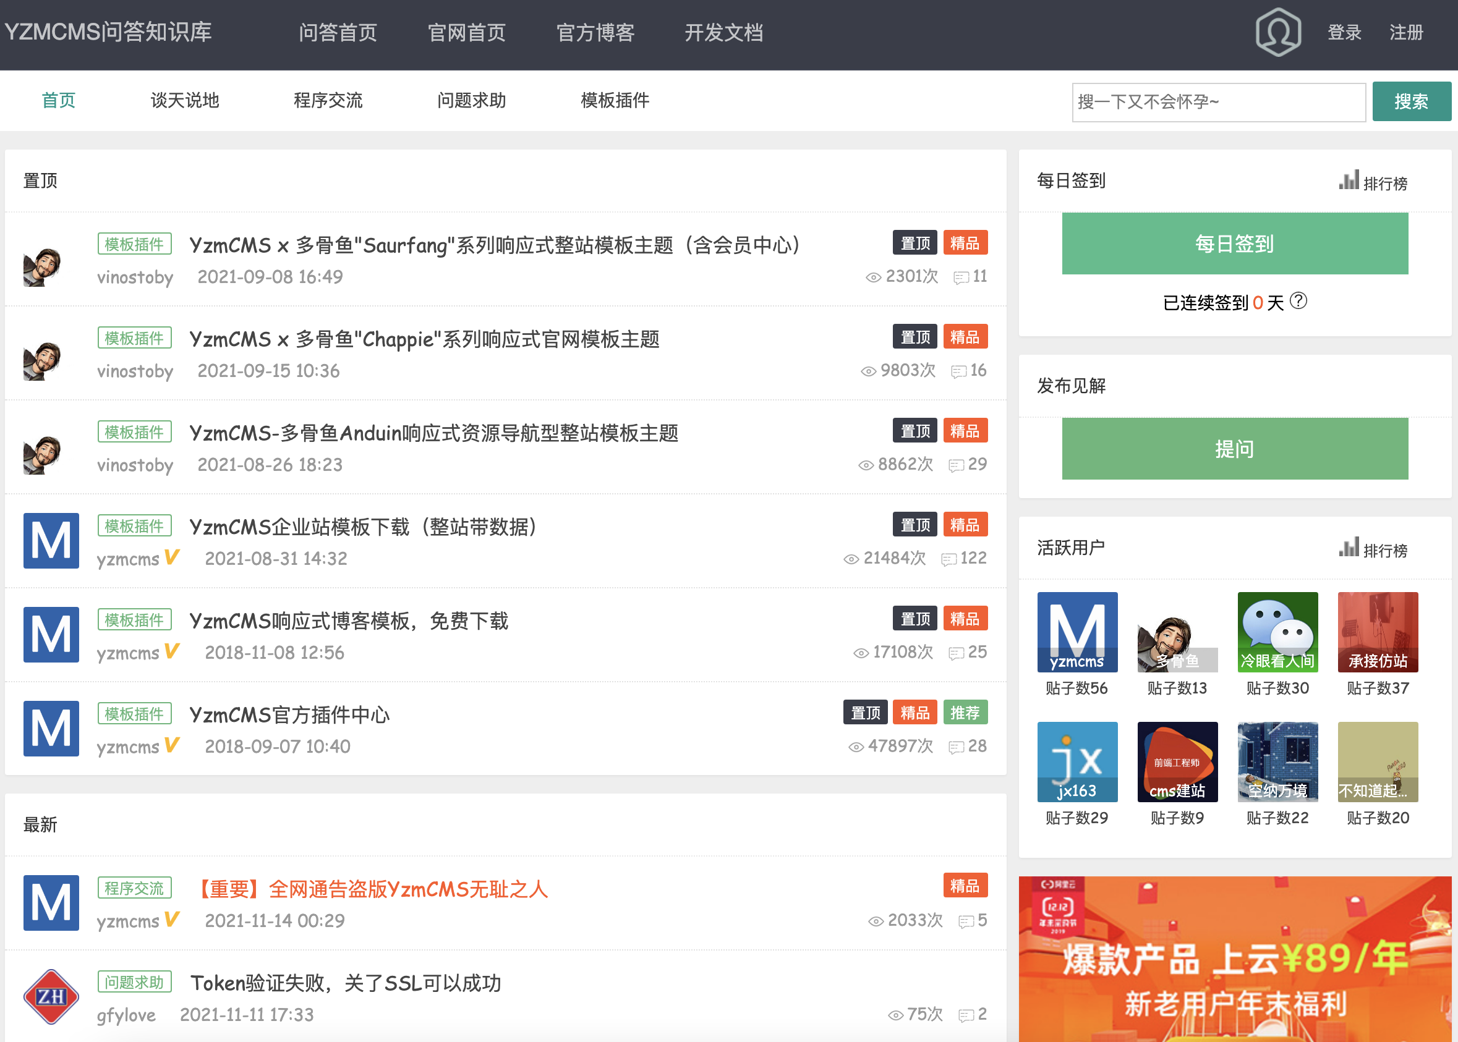The width and height of the screenshot is (1458, 1042).
Task: Select the 程序交流 category tab
Action: click(328, 100)
